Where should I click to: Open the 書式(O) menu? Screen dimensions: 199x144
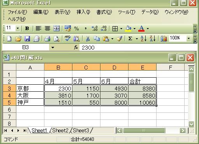pyautogui.click(x=104, y=12)
